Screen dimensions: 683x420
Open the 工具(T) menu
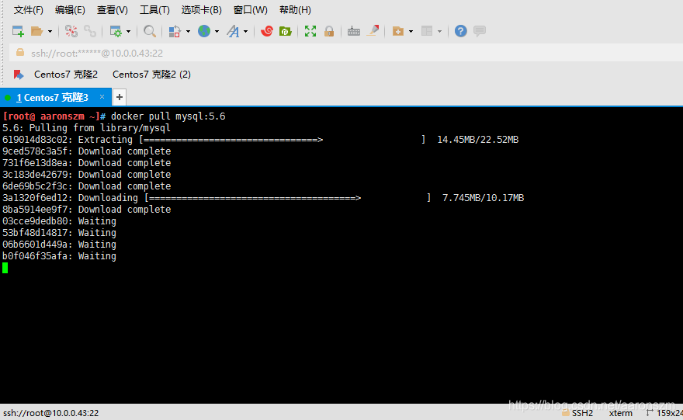pyautogui.click(x=154, y=9)
